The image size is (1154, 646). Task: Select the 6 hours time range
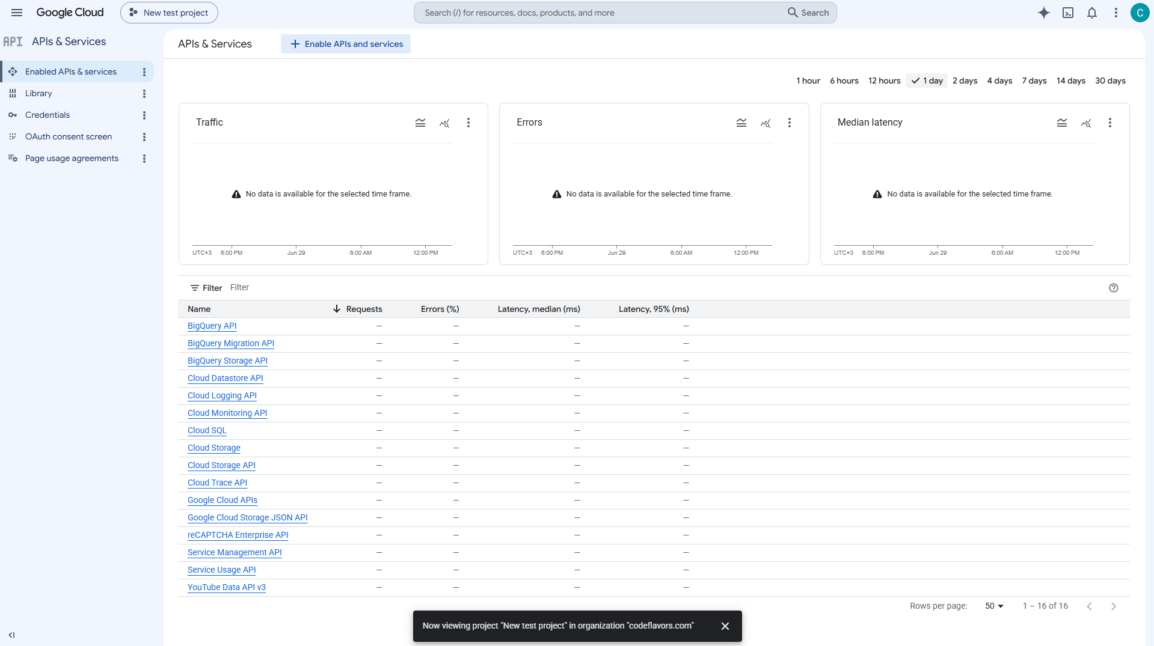click(844, 81)
